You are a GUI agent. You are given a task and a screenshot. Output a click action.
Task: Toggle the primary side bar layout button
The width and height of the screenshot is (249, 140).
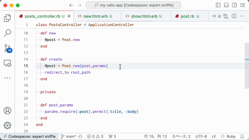[x=218, y=5]
